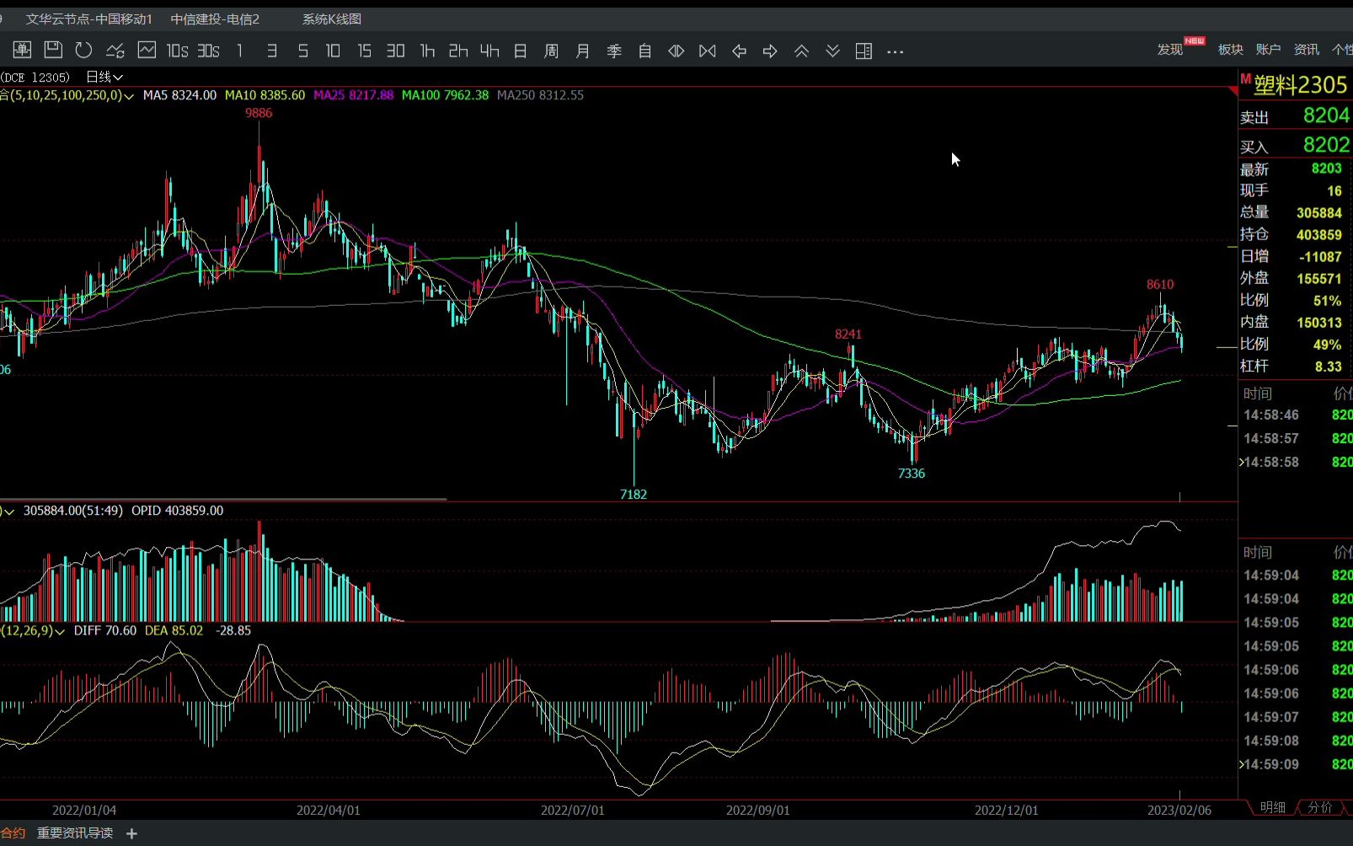
Task: Choose custom (自) period
Action: tap(645, 51)
